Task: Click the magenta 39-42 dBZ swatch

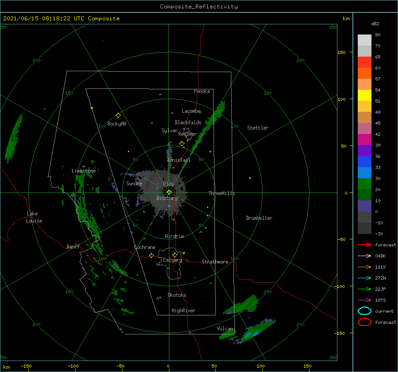Action: pos(364,139)
